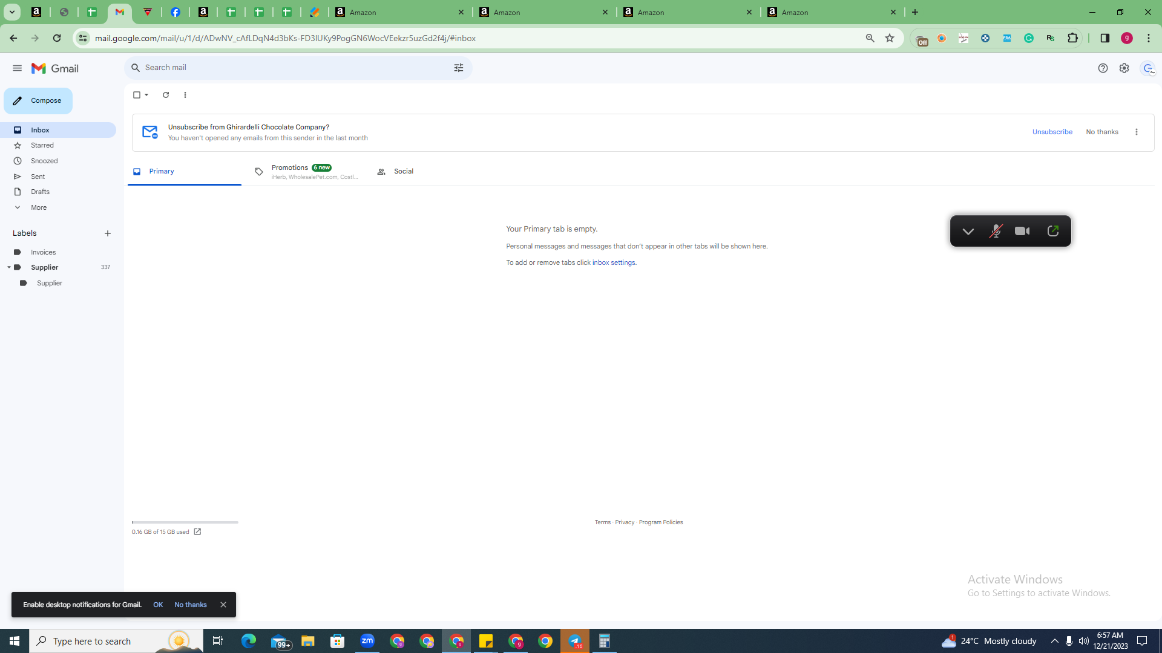This screenshot has width=1162, height=653.
Task: Collapse the Supplier label tree arrow
Action: (x=9, y=267)
